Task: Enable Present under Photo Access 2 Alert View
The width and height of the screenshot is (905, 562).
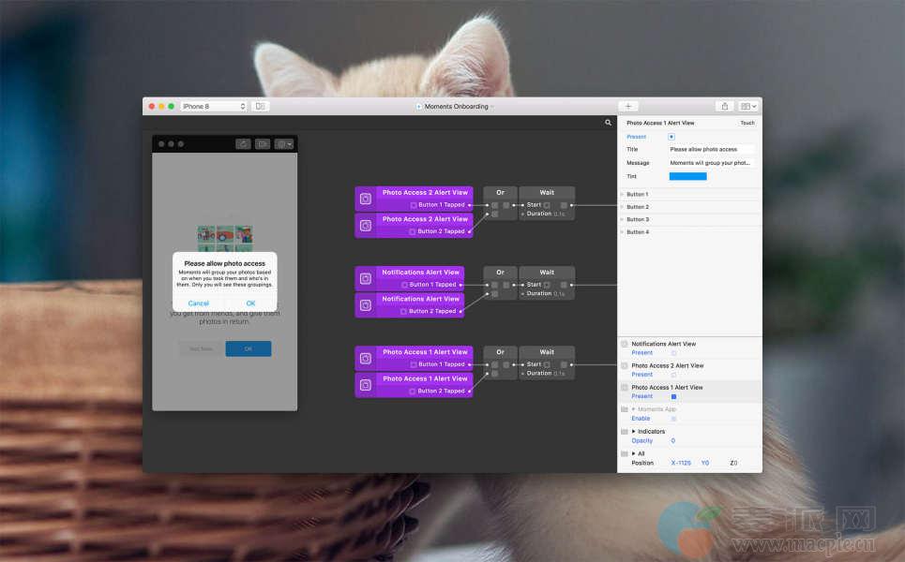Action: pos(673,375)
